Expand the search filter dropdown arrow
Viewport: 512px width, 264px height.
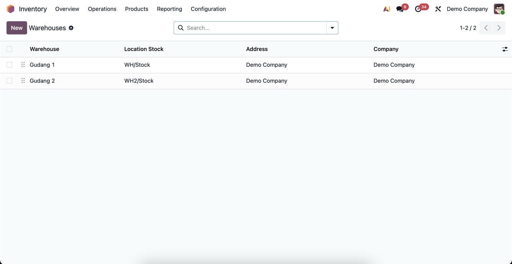pyautogui.click(x=332, y=28)
